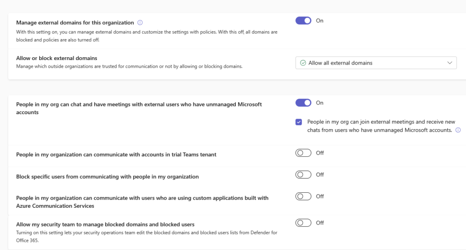Click On label beside Manage external domains toggle
Image resolution: width=466 pixels, height=250 pixels.
pos(319,20)
